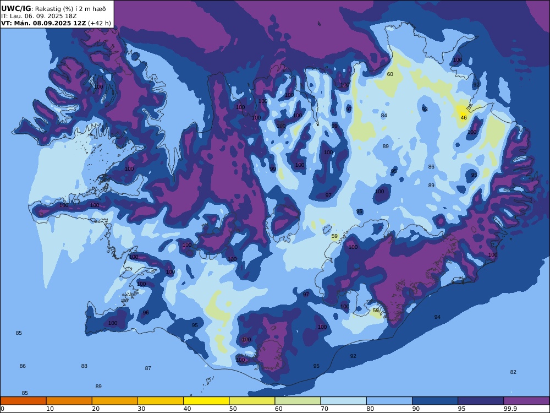Click the 70–80 pale blue legend swatch

344,401
